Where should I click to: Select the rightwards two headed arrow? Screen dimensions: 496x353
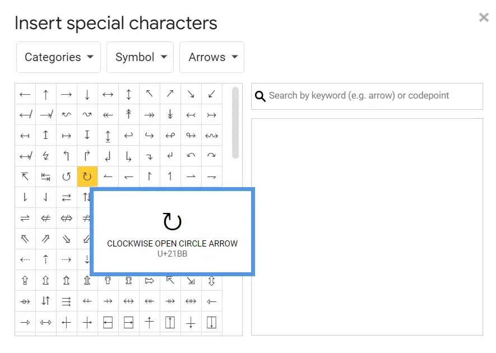pos(149,114)
